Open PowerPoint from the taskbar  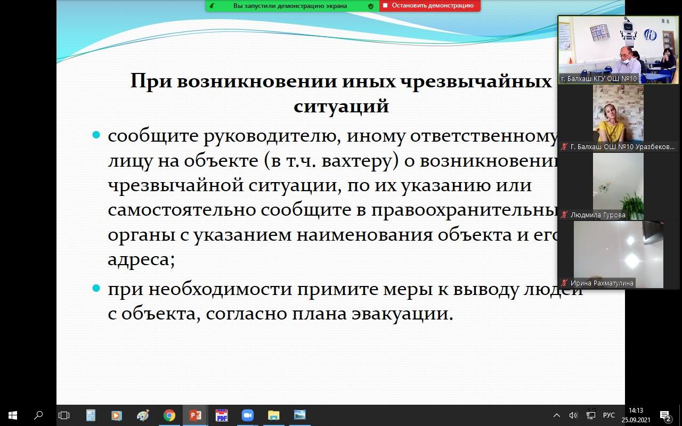(x=195, y=415)
